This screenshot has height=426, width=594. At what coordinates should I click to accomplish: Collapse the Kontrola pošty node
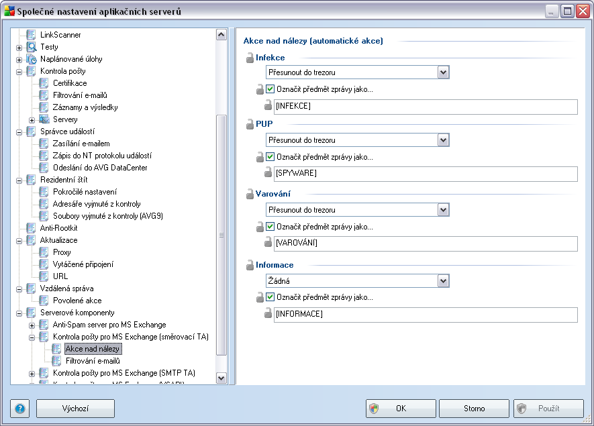pyautogui.click(x=19, y=72)
